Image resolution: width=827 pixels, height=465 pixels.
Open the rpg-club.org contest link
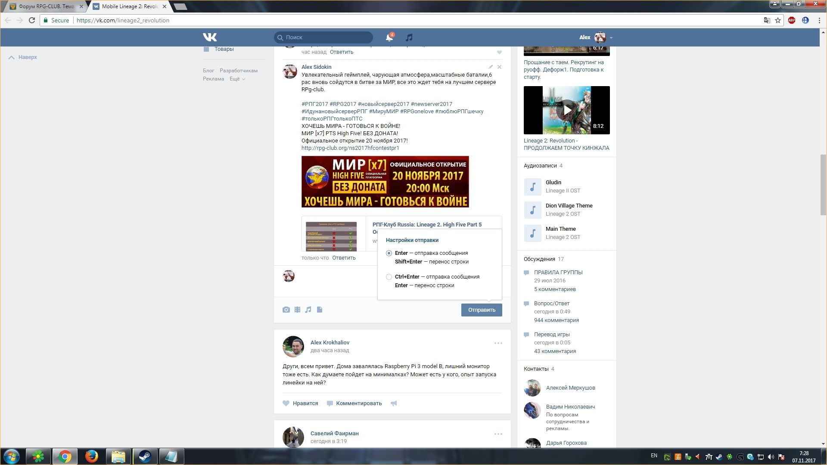pos(350,148)
